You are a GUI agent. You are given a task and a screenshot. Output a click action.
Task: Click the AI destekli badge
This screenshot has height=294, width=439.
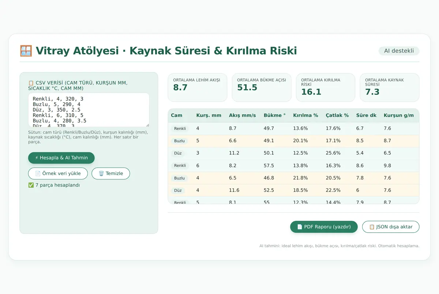[x=399, y=51]
